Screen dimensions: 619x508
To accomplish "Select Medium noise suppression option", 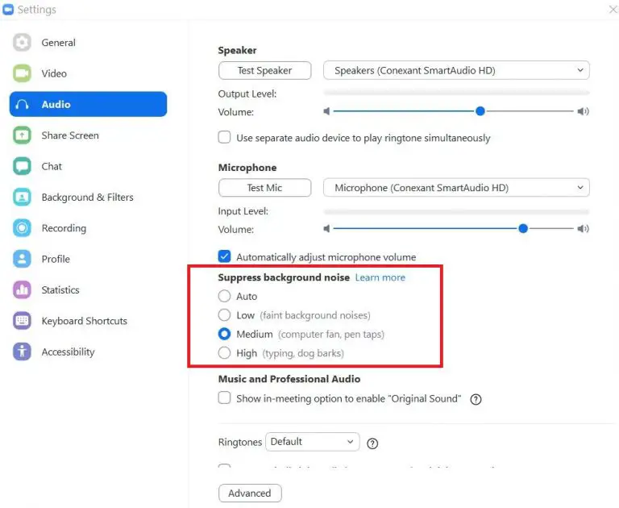I will [x=224, y=334].
